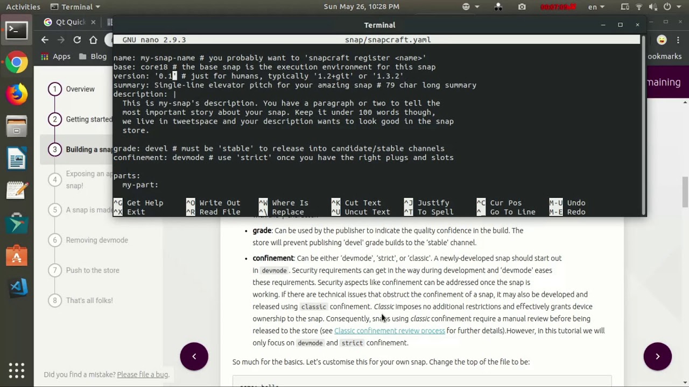Open the Files manager dock icon
The height and width of the screenshot is (387, 689).
[17, 127]
